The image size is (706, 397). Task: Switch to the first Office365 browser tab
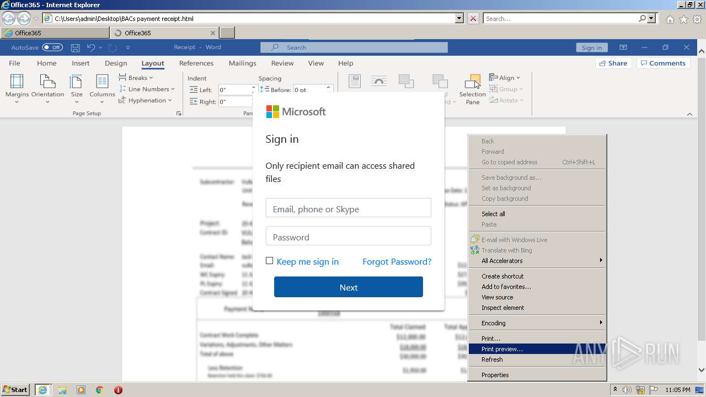point(55,33)
